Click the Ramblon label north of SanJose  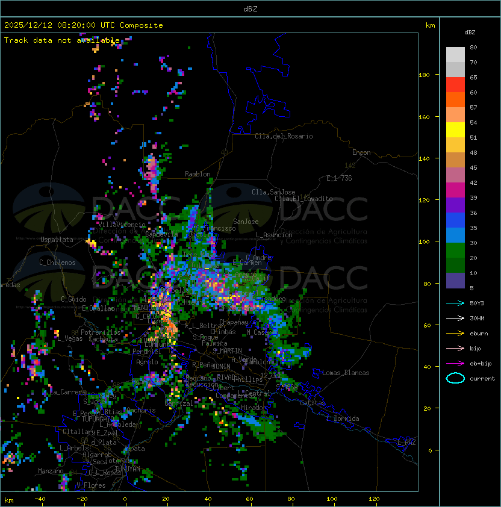(198, 174)
